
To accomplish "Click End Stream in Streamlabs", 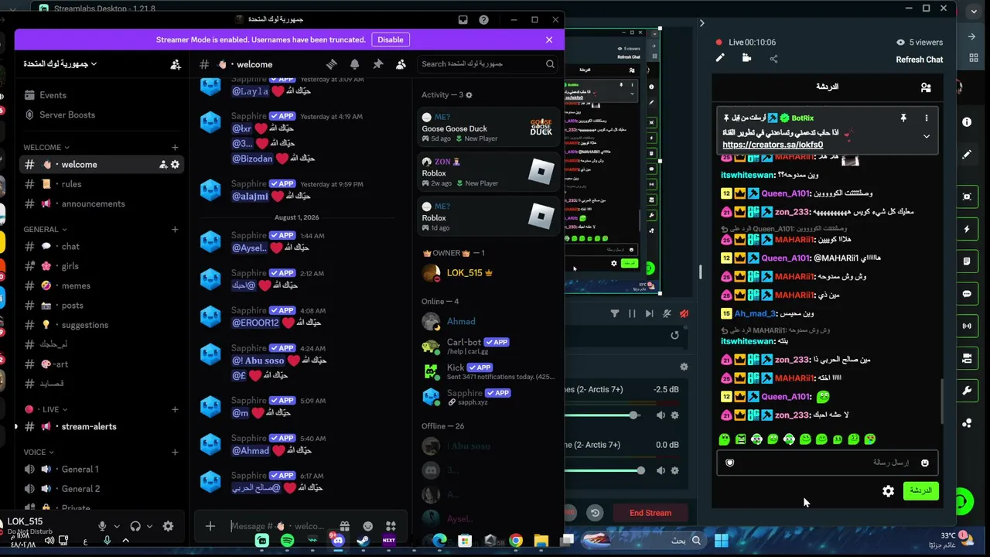I will (650, 513).
